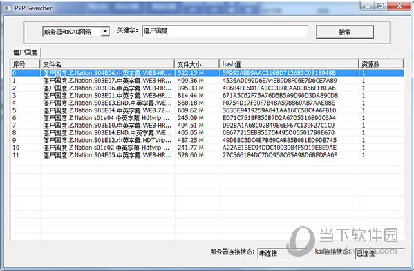Click hash beginning with A22AE1BEC94D
The image size is (414, 271).
click(279, 148)
